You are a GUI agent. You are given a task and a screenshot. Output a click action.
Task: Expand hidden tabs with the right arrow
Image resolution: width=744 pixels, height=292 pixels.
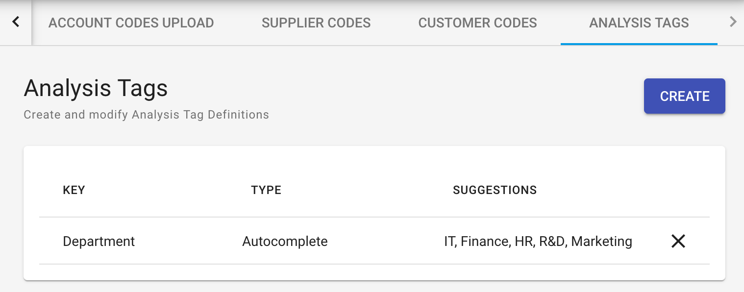tap(733, 22)
